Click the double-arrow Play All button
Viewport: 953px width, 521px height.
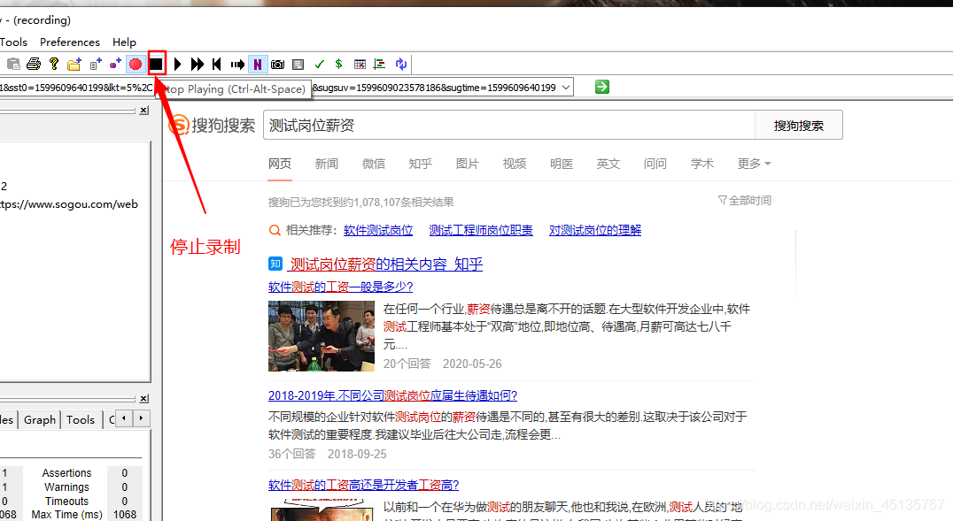click(197, 64)
